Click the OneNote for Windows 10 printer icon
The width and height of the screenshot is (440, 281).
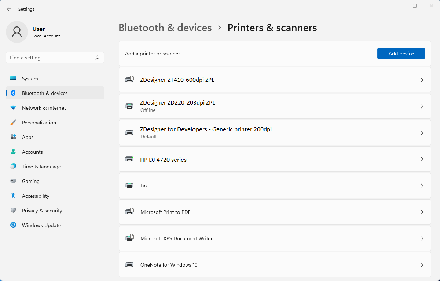(129, 264)
